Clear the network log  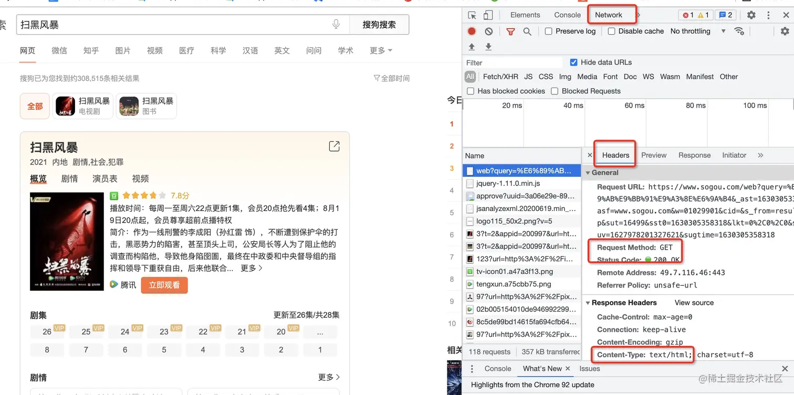[488, 31]
